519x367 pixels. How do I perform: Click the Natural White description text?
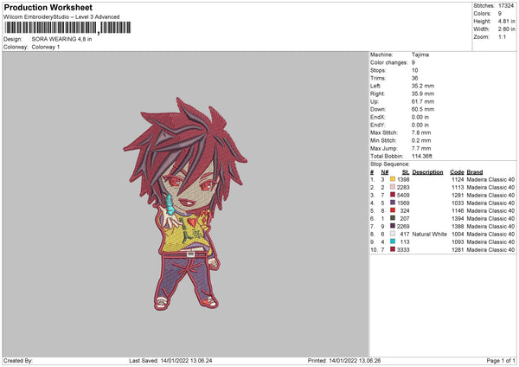tap(430, 234)
